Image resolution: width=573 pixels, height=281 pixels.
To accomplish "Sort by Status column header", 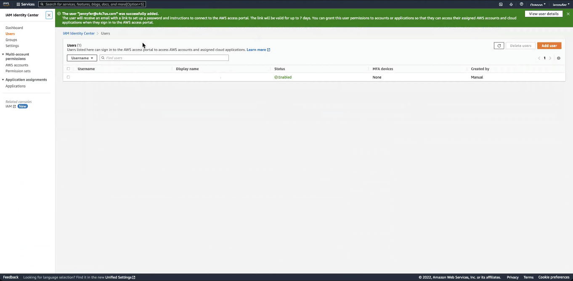I will 279,69.
